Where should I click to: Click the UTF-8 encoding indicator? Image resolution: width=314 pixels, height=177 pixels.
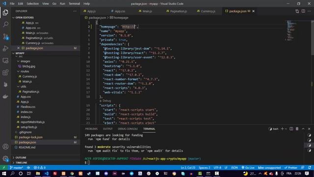[x=217, y=168]
